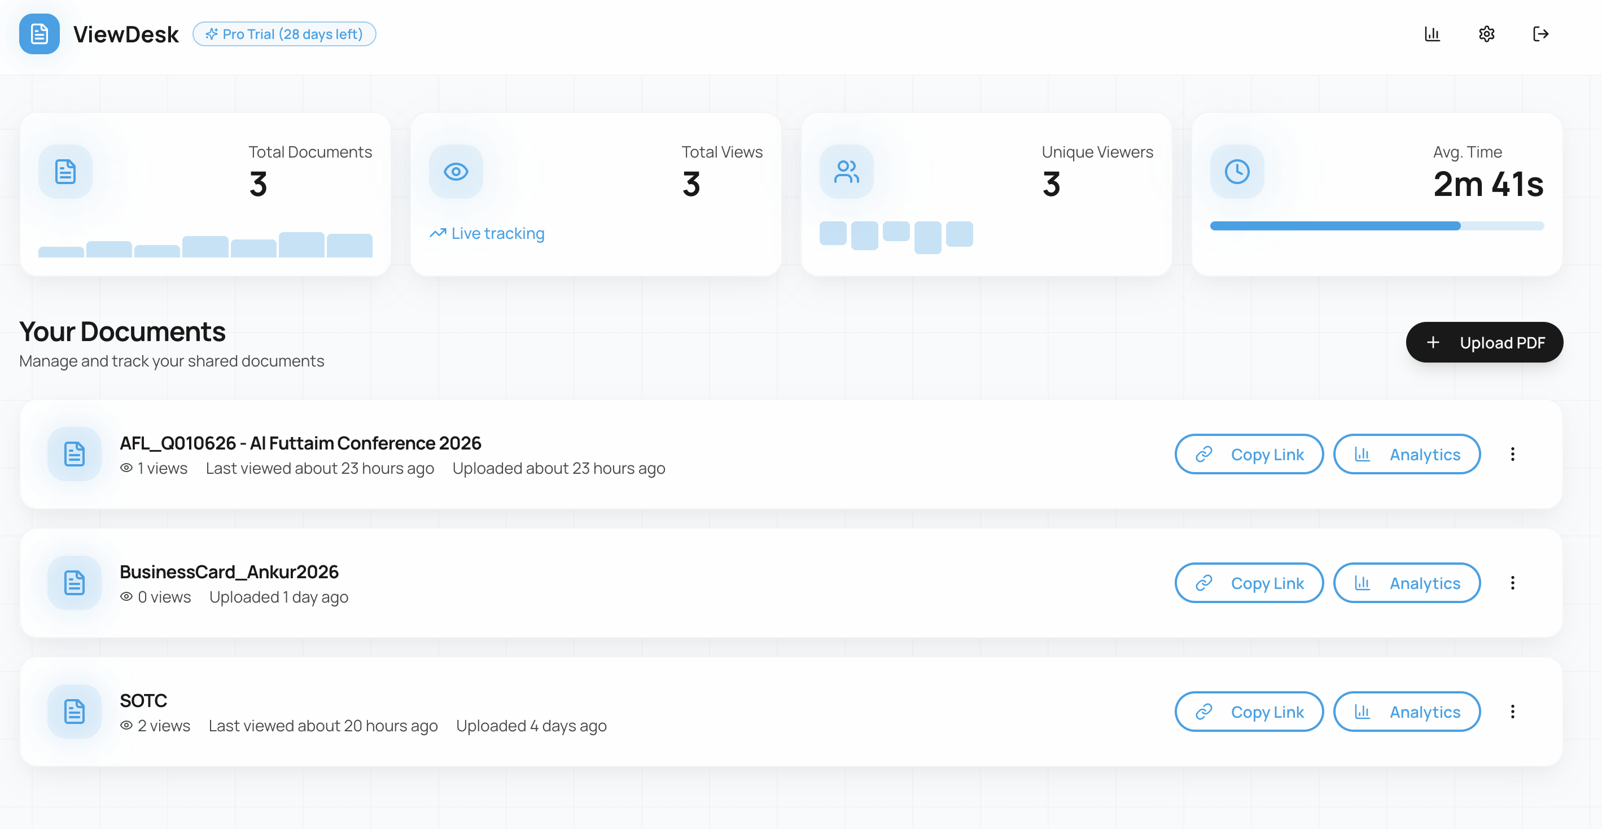Screen dimensions: 1602x829
Task: Click the SOTC document thumbnail icon
Action: [74, 712]
